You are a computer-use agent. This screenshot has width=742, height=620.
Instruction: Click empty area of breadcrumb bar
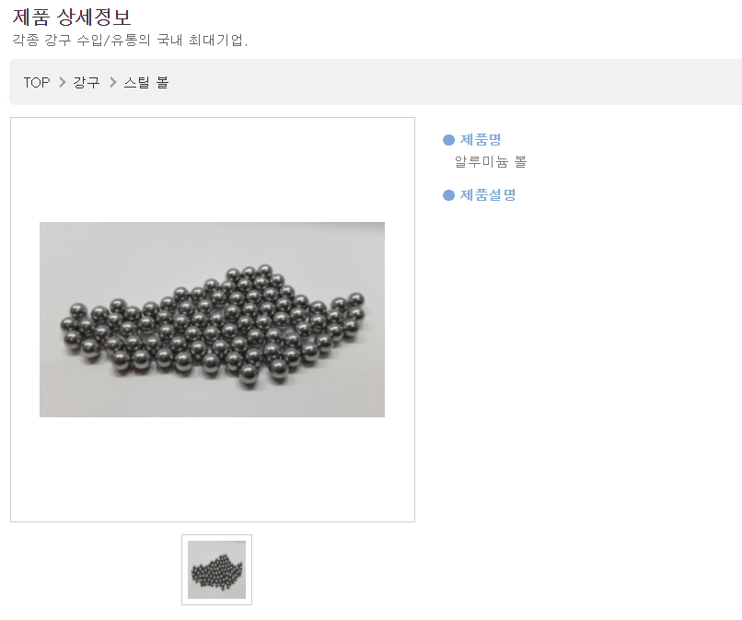point(449,82)
